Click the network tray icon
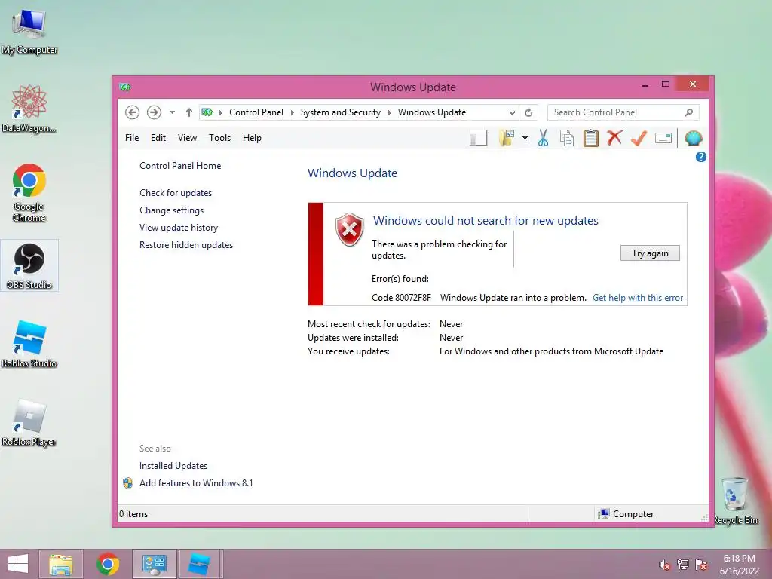Viewport: 772px width, 579px height. coord(683,565)
